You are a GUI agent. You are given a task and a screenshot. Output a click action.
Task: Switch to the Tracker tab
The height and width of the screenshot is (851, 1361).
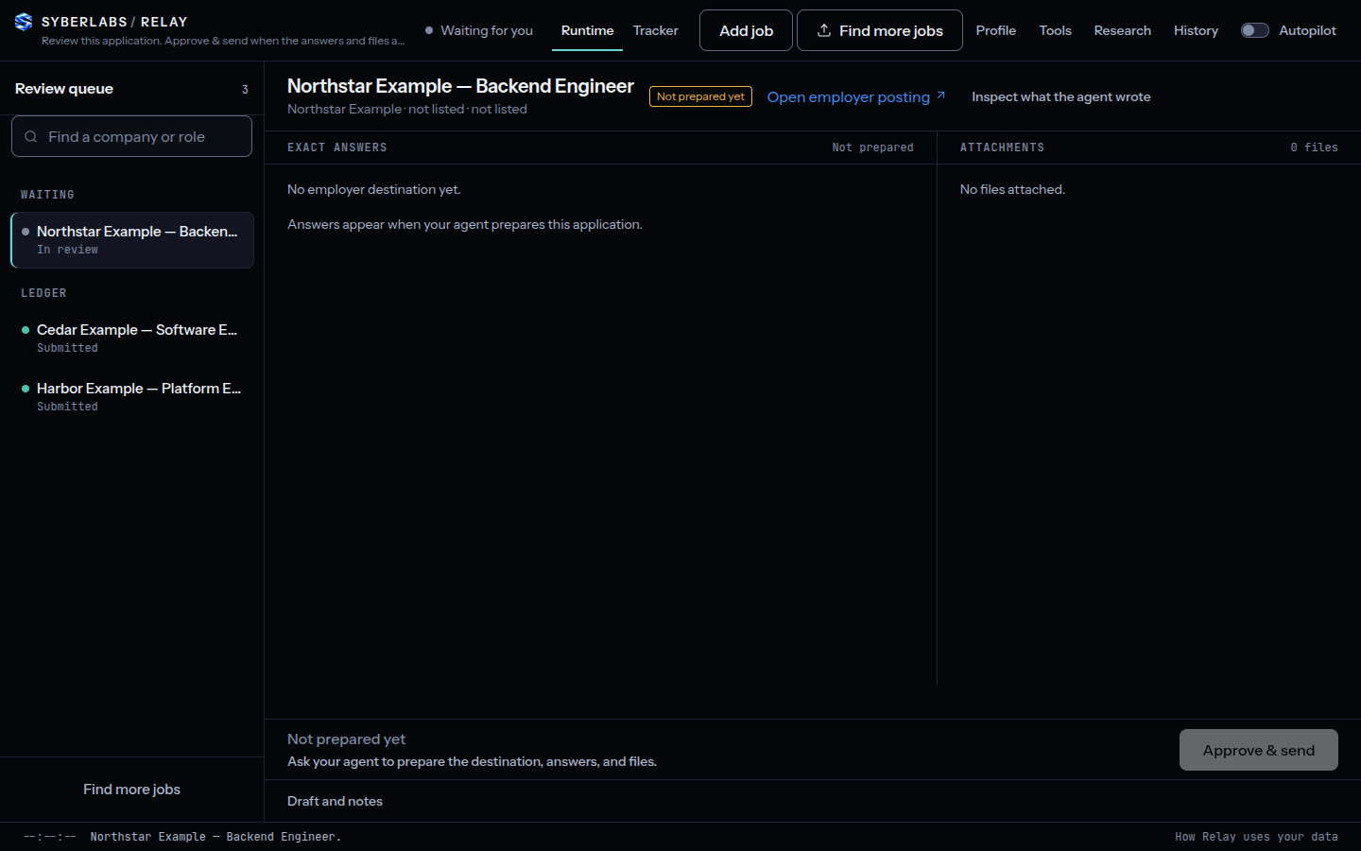tap(656, 30)
